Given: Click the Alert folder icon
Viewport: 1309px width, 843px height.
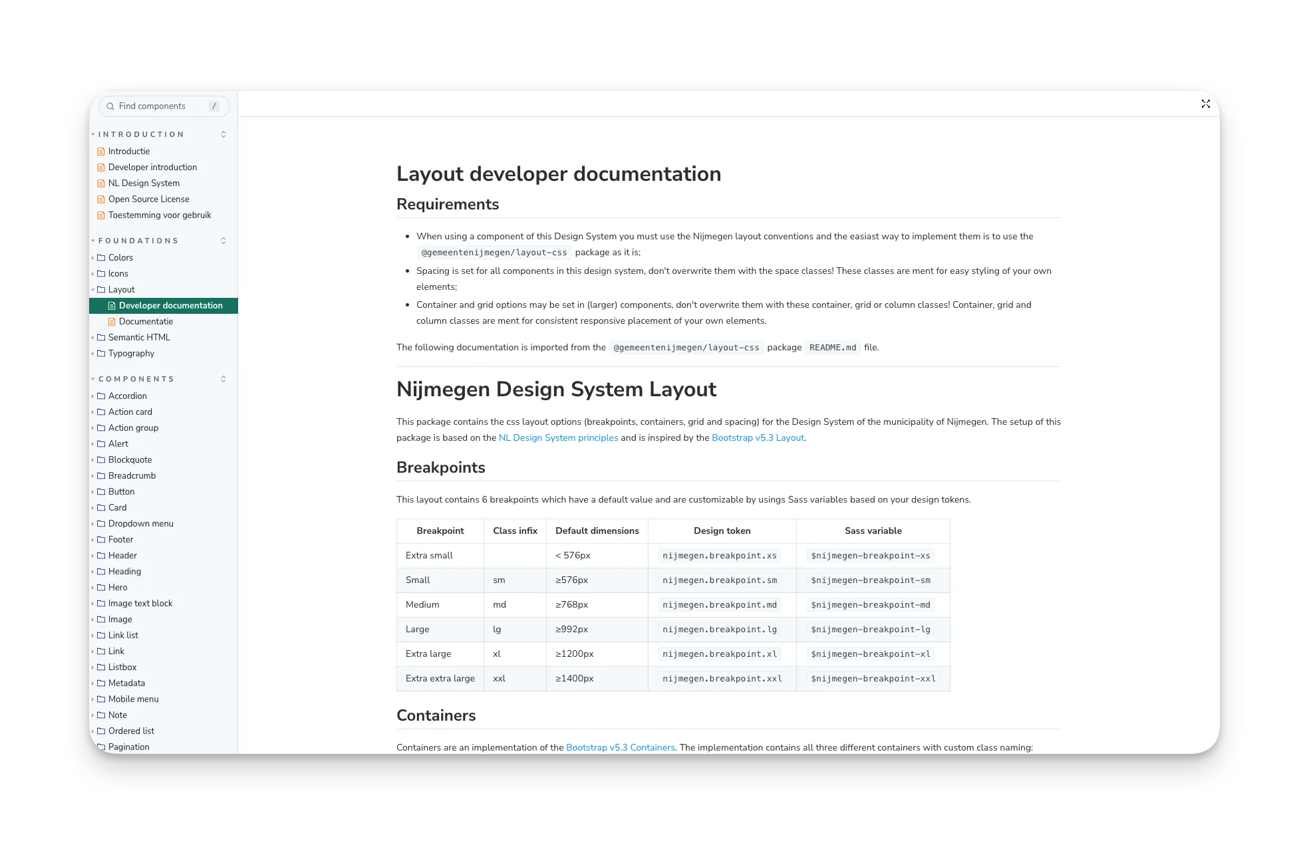Looking at the screenshot, I should 101,444.
